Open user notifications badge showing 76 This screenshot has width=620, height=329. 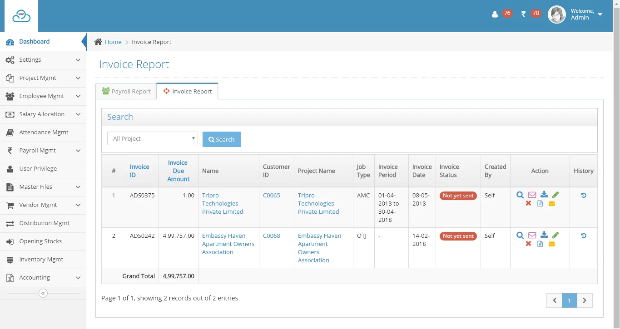(507, 13)
